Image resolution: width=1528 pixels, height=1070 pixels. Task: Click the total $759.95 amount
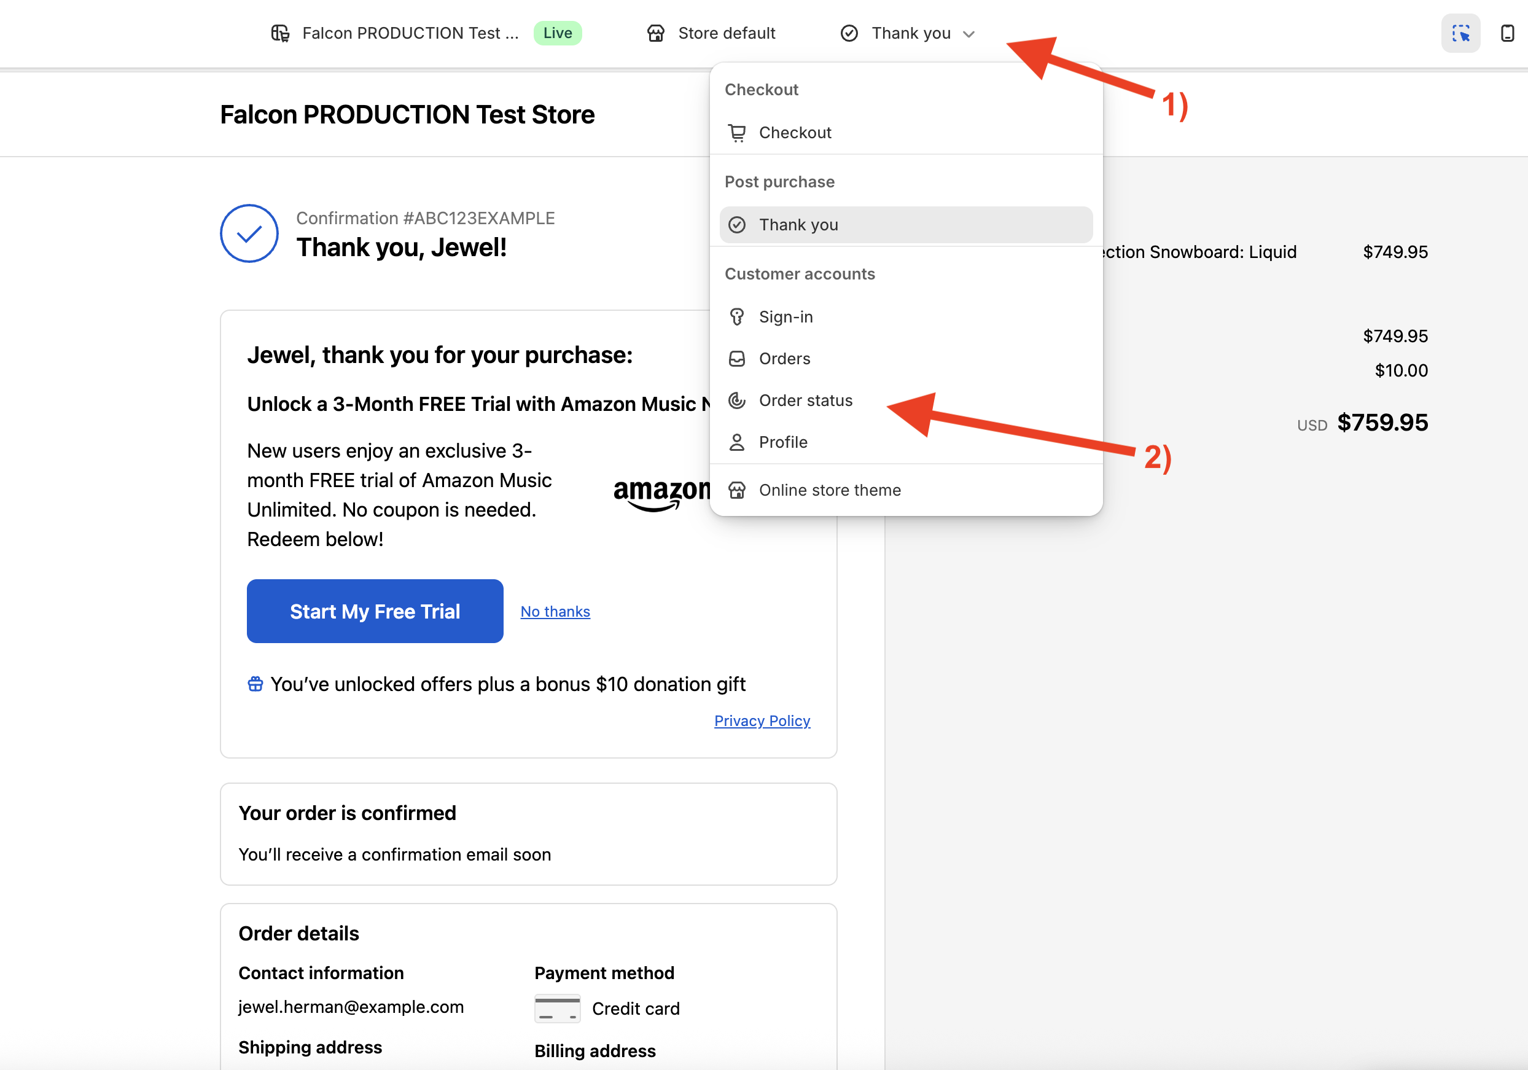tap(1382, 423)
